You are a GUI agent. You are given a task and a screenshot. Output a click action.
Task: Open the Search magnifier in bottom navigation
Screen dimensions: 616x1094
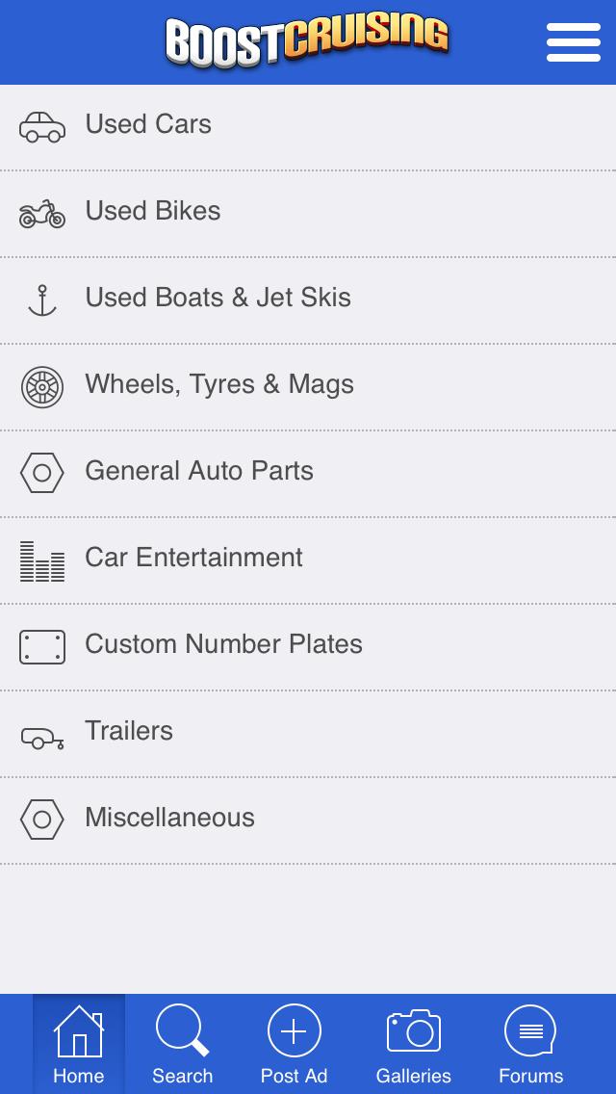[182, 1032]
